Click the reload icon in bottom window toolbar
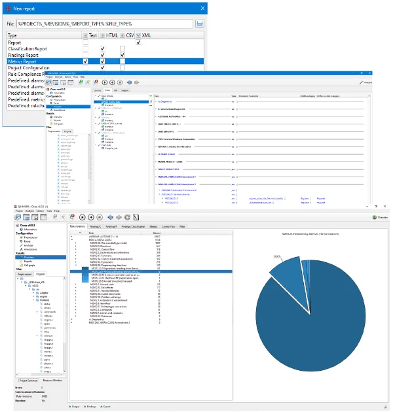 click(x=127, y=217)
